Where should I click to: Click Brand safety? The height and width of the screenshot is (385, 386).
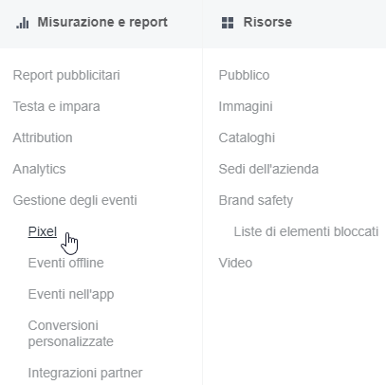tap(256, 200)
